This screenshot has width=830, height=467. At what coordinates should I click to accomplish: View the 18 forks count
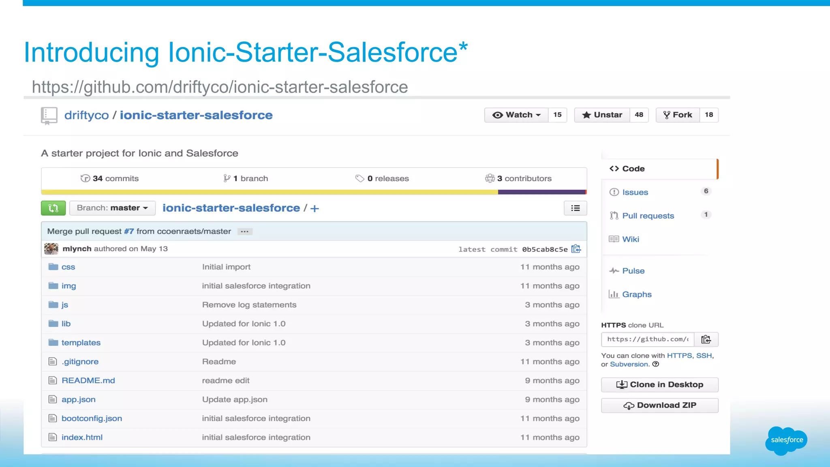[x=709, y=115]
